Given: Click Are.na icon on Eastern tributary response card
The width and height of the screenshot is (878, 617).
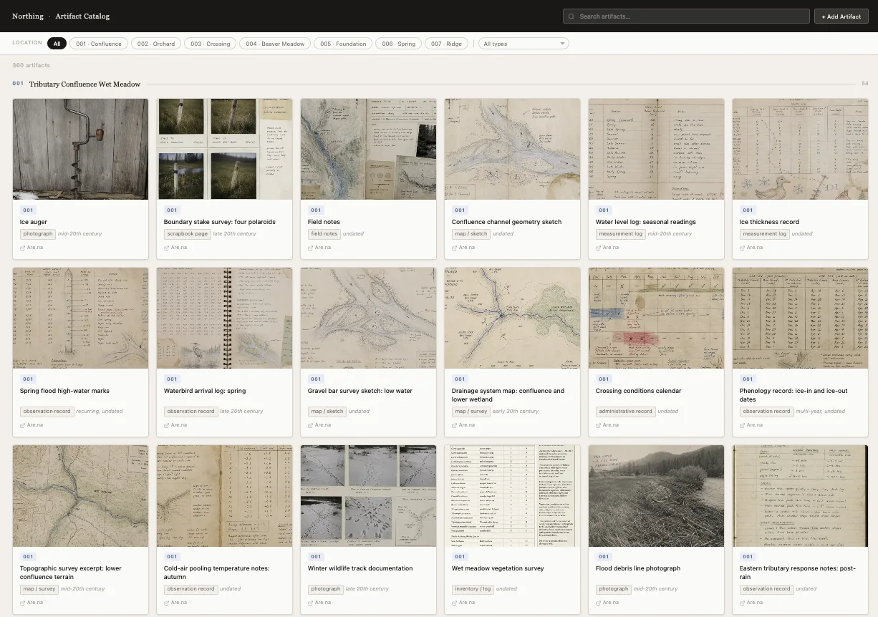Looking at the screenshot, I should (742, 603).
